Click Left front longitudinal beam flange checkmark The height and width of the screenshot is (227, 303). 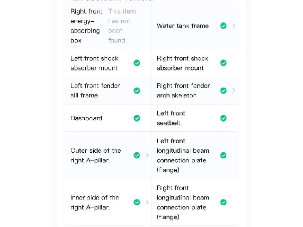pyautogui.click(x=223, y=156)
